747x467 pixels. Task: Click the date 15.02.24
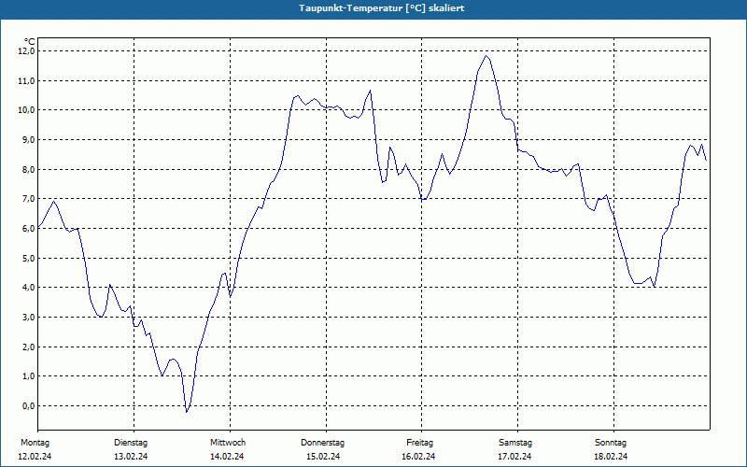tap(323, 457)
